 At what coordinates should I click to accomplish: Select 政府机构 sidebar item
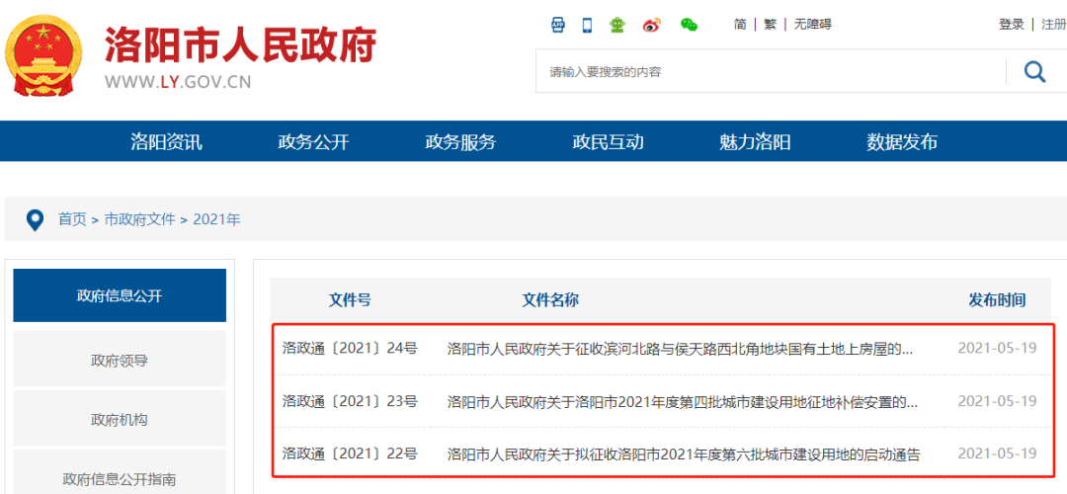pos(120,420)
